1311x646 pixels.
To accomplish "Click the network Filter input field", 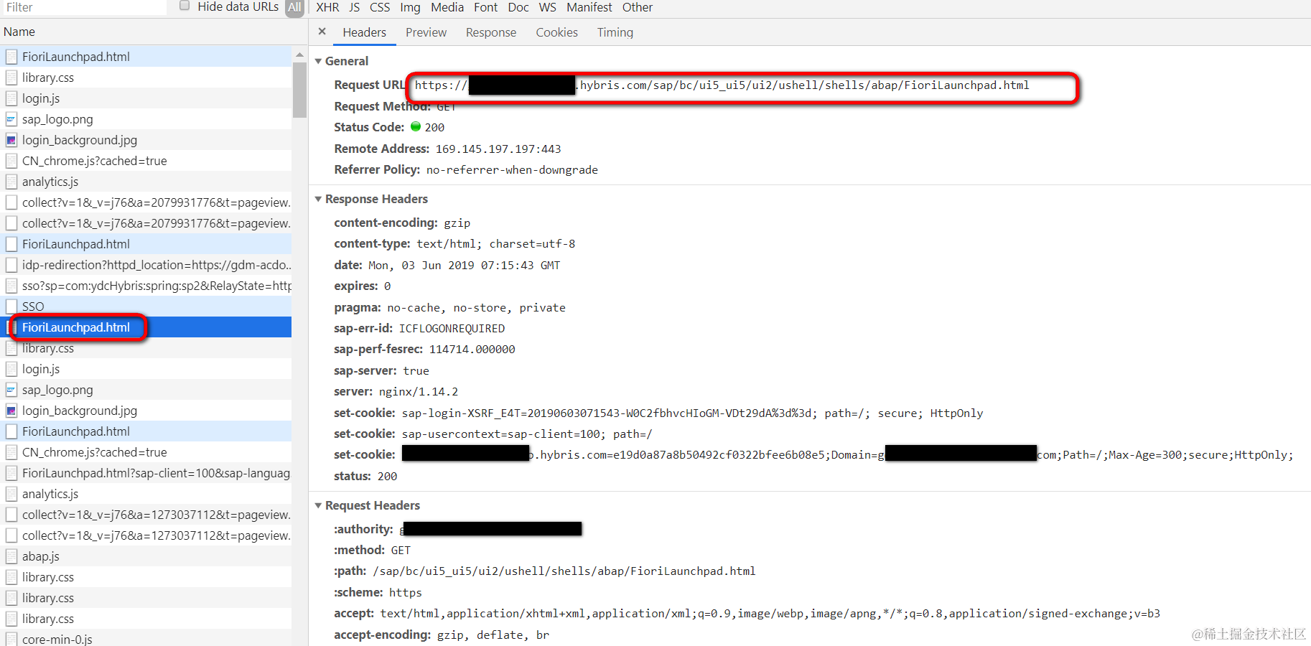I will (83, 7).
